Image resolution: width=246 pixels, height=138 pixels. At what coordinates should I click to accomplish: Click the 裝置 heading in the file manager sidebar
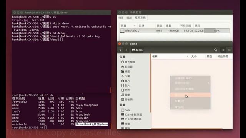[122, 105]
